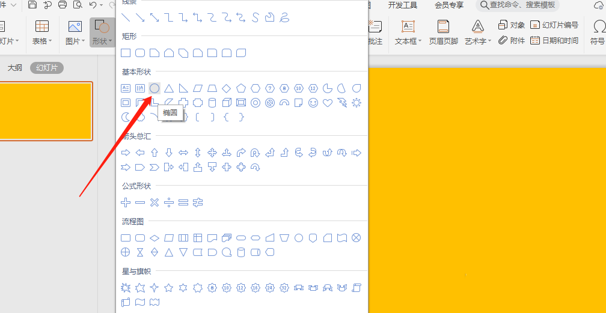Screen dimensions: 606x313
Task: Choose the division sign formula shape
Action: coord(169,202)
